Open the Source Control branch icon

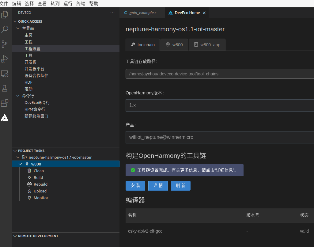(5, 44)
